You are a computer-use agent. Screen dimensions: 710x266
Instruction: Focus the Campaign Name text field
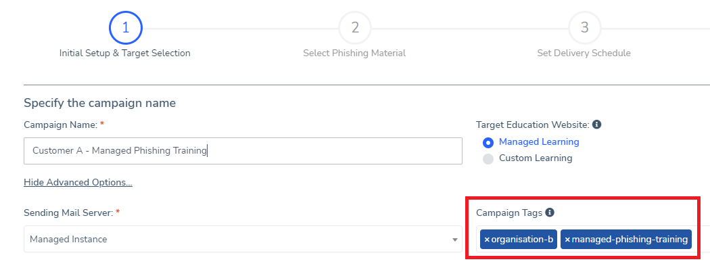tap(243, 151)
